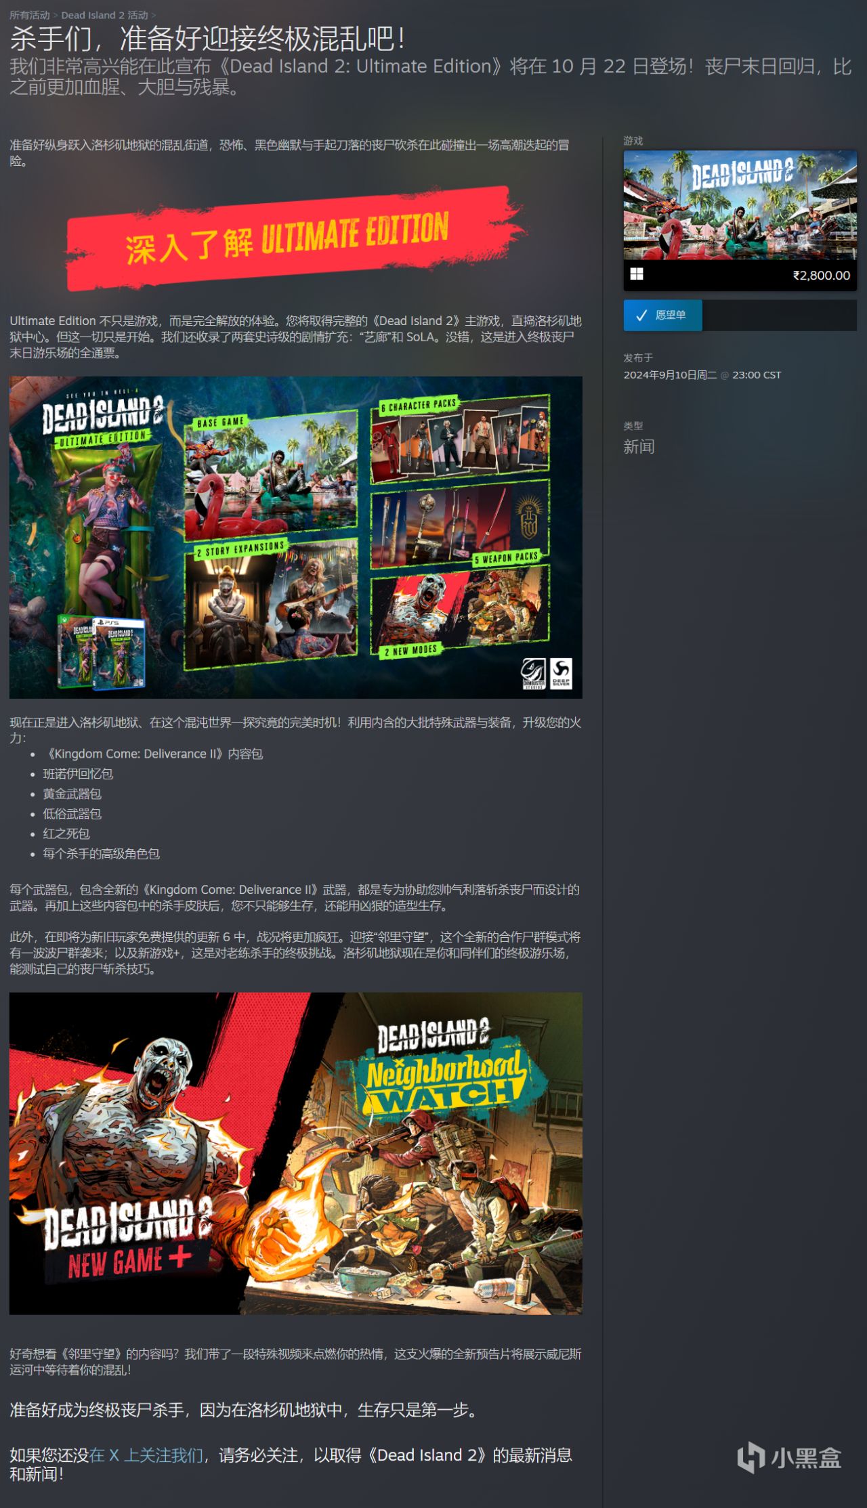The width and height of the screenshot is (867, 1508).
Task: Click the 2 New Modes panel in infographic
Action: 460,611
